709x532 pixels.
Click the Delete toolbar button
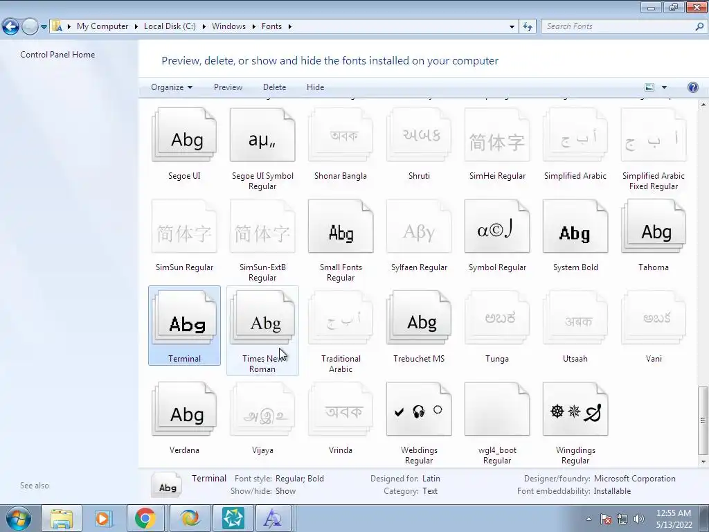pos(274,87)
